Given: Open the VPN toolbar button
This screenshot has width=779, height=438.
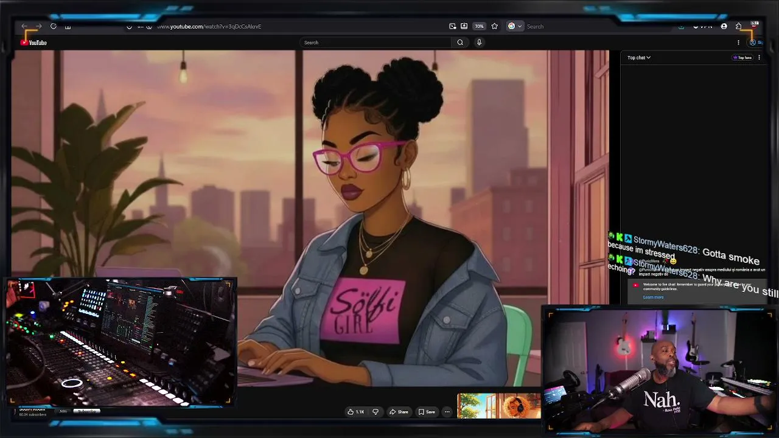Looking at the screenshot, I should pos(702,26).
